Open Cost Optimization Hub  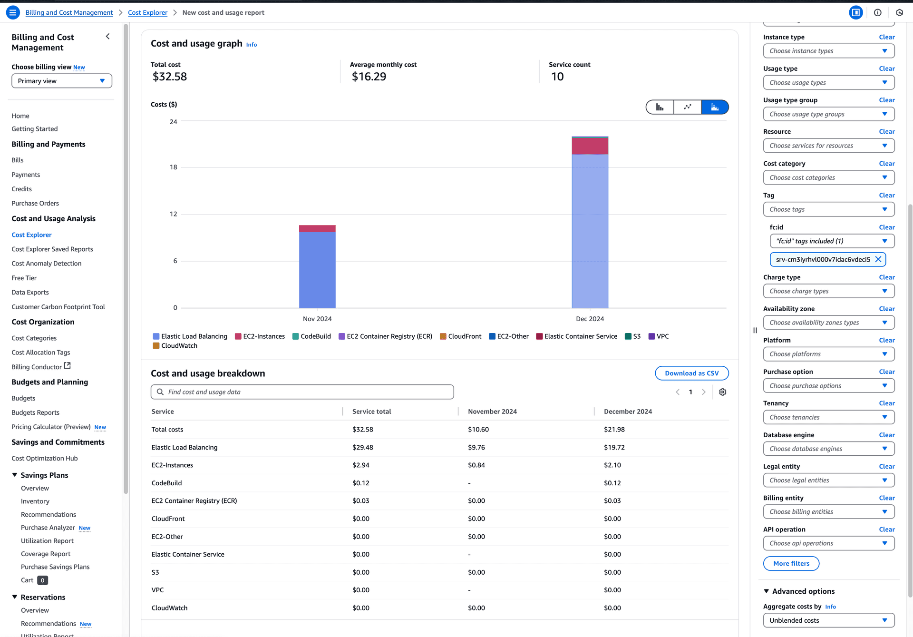[45, 458]
